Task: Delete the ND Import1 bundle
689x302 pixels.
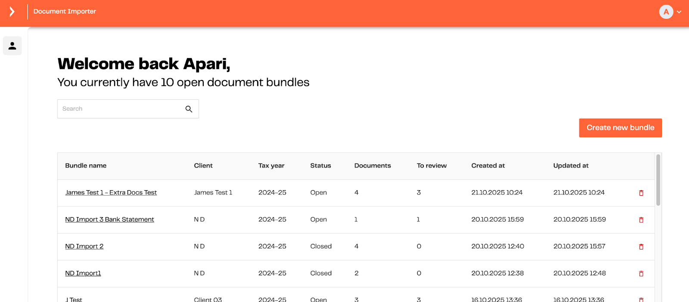Action: pyautogui.click(x=641, y=274)
